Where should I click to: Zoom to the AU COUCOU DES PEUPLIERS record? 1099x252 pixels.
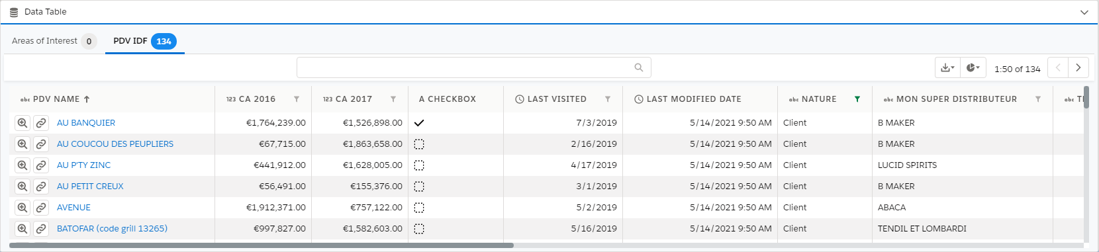23,144
